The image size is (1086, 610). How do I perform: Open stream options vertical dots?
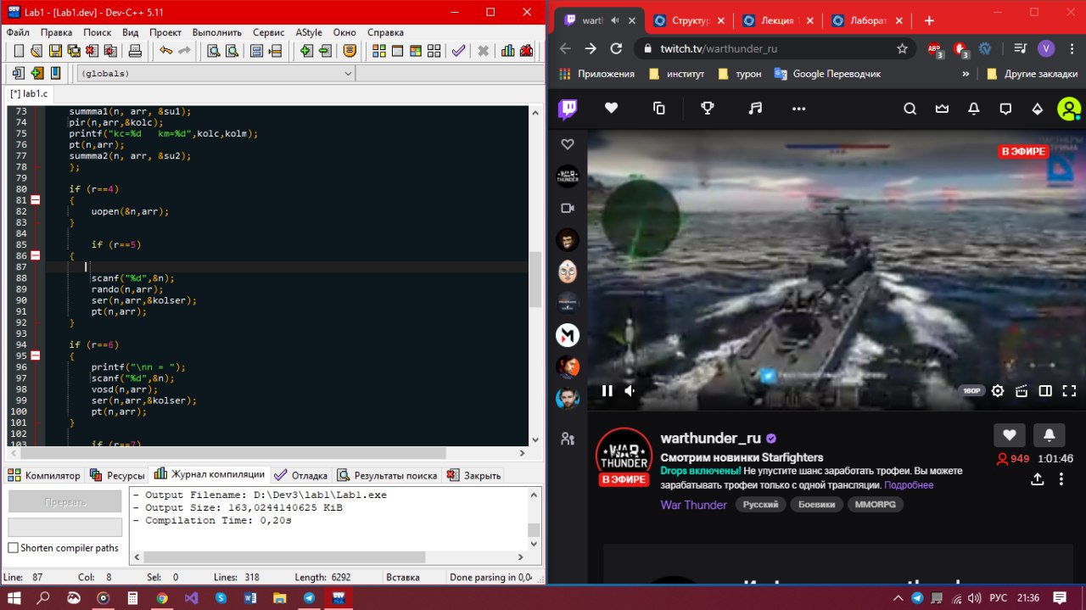1061,478
